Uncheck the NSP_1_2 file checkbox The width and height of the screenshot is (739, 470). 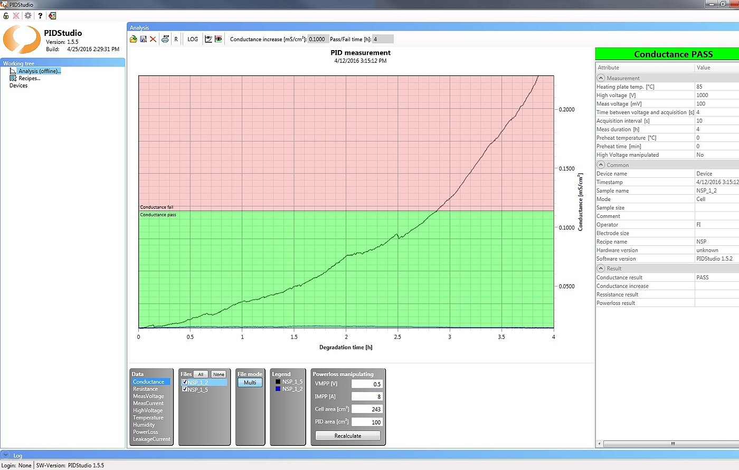point(185,382)
